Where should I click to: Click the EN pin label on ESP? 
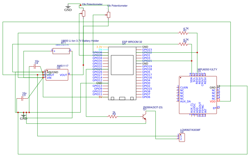click(100, 50)
